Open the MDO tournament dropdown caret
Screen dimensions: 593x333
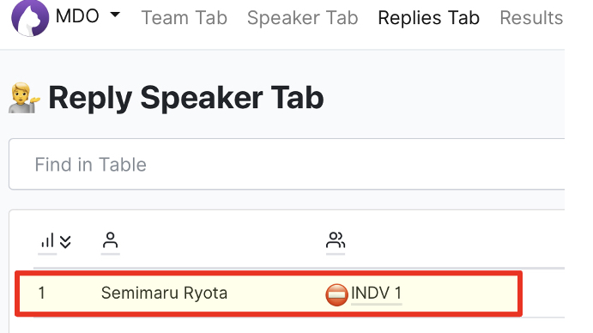click(x=115, y=15)
